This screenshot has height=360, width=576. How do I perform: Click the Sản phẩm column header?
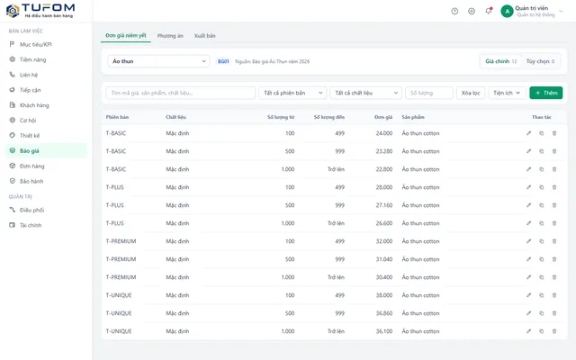(x=413, y=117)
